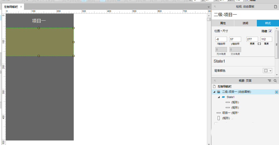The width and height of the screenshot is (279, 145).
Task: Click the canvas vertical scrollbar down arrow
Action: (x=209, y=144)
